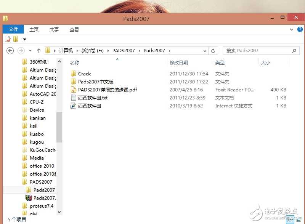Expand the ribbon with the chevron arrow
Image resolution: width=305 pixels, height=224 pixels.
tap(291, 29)
